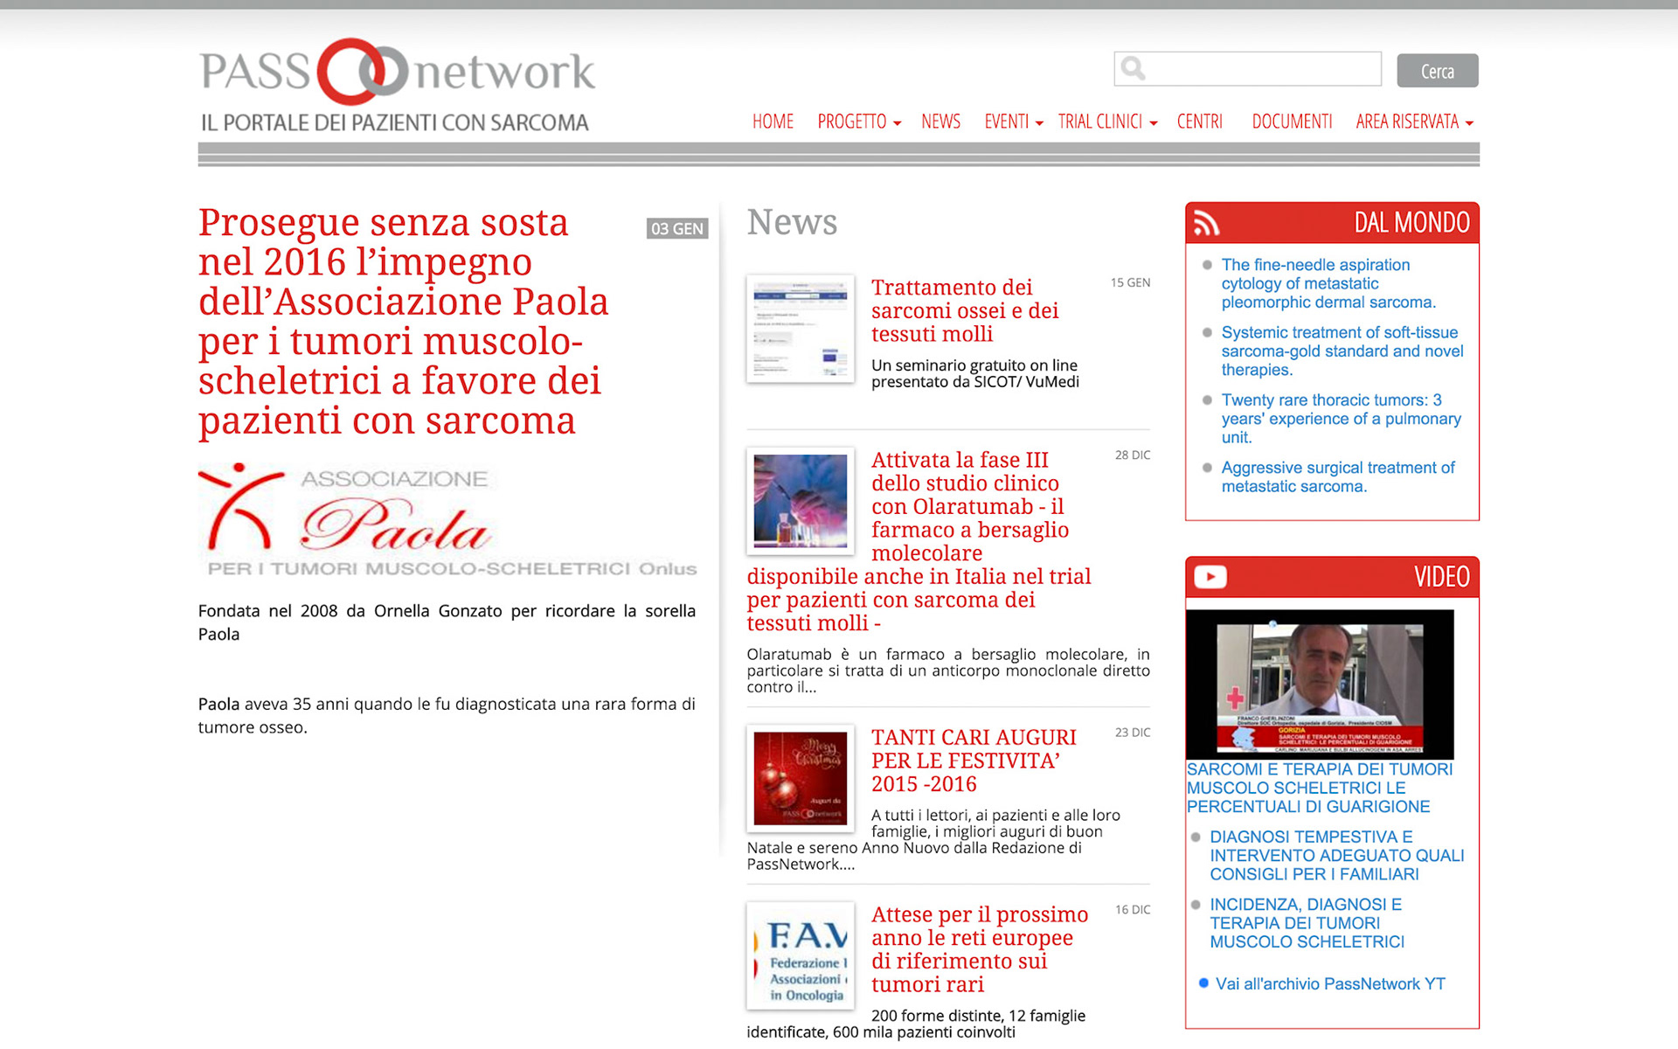1678x1049 pixels.
Task: Open the red Christmas ornaments thumbnail
Action: (801, 778)
